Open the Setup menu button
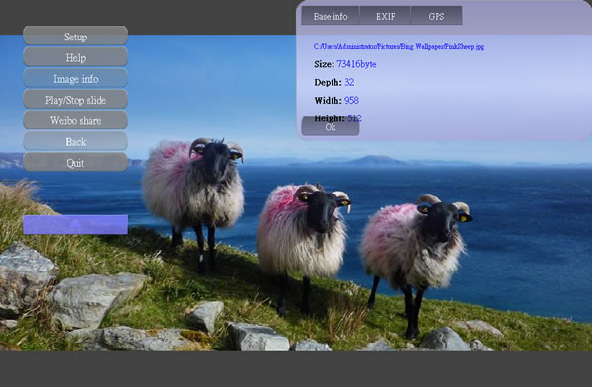This screenshot has height=387, width=592. (x=76, y=36)
